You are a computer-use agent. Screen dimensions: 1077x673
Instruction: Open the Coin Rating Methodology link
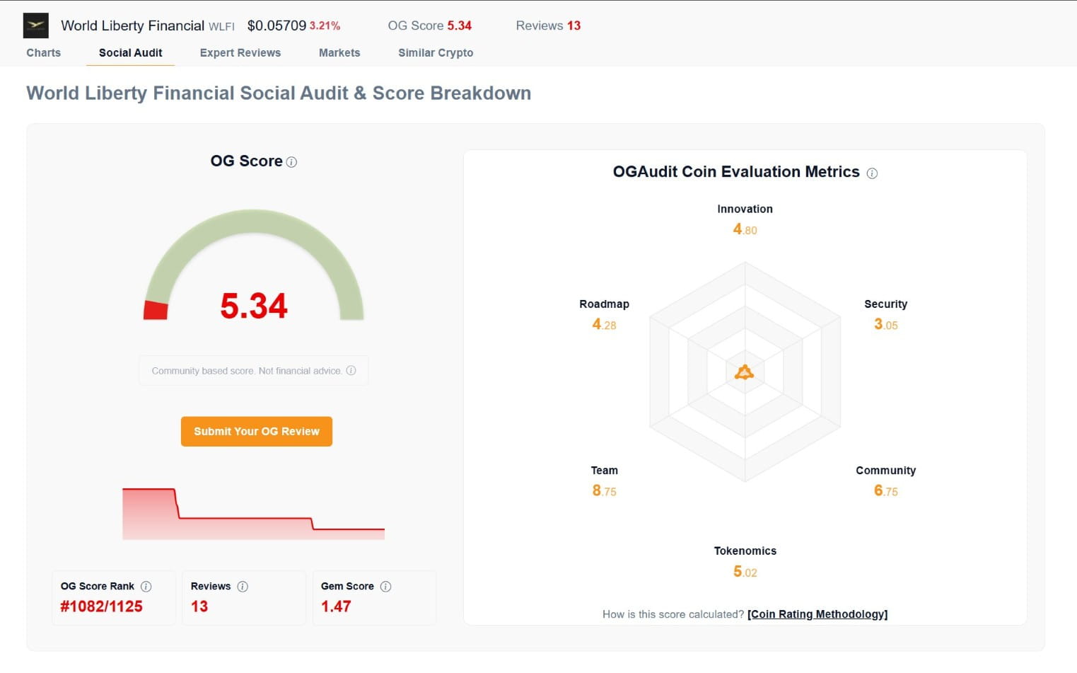[817, 614]
